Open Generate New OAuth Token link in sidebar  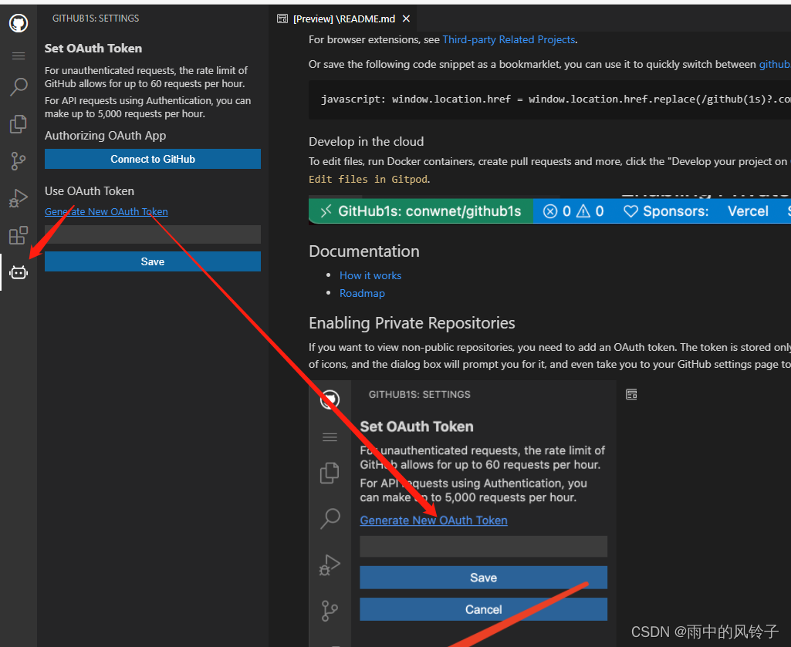pos(106,212)
